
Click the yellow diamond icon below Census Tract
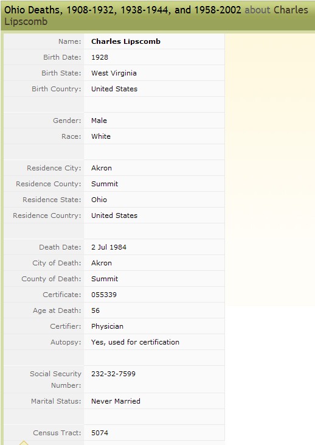pyautogui.click(x=24, y=443)
